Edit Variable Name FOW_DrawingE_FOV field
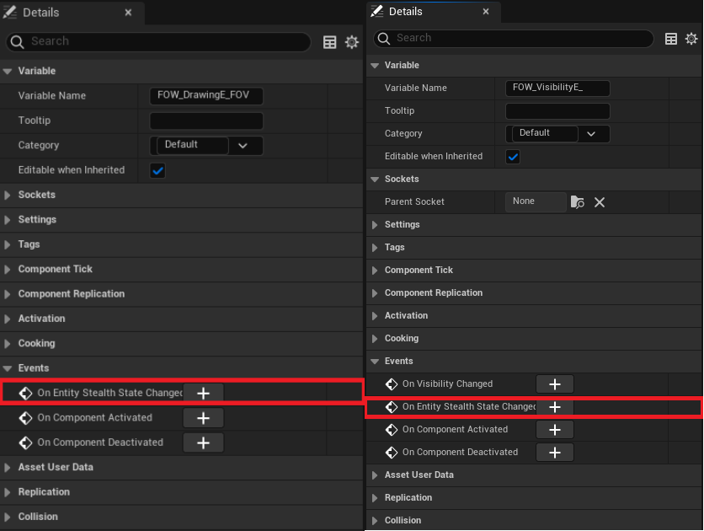 (206, 96)
